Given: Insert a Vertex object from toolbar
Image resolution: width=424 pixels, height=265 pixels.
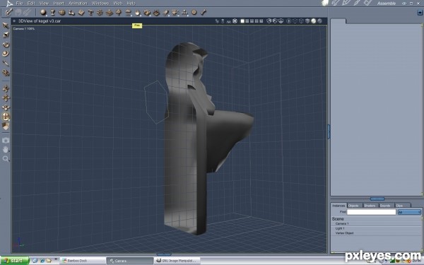Looking at the screenshot, I should [62, 12].
